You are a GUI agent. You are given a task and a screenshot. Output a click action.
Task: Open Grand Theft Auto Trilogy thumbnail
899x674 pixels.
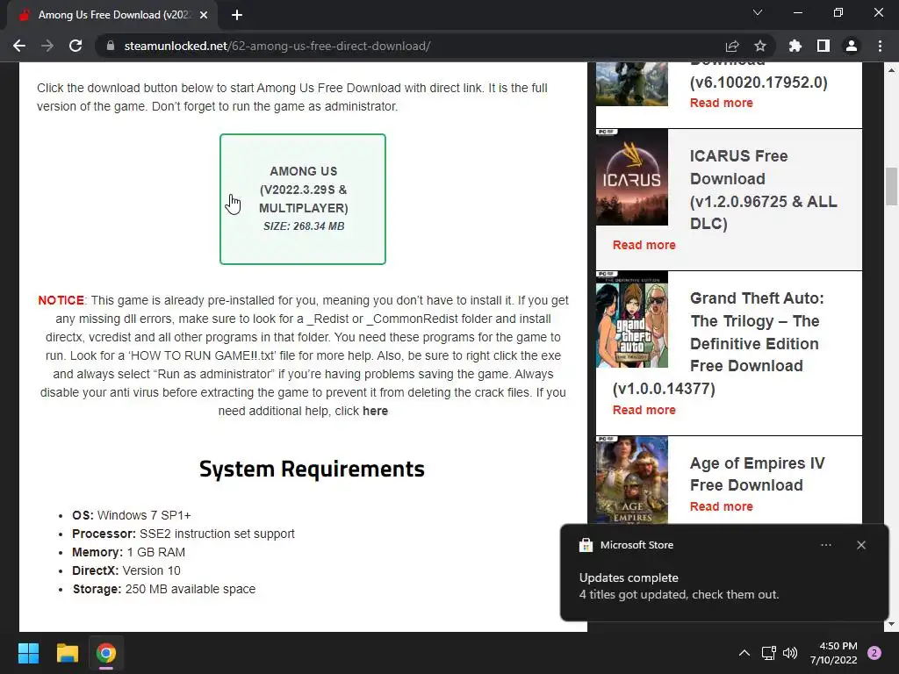point(632,319)
